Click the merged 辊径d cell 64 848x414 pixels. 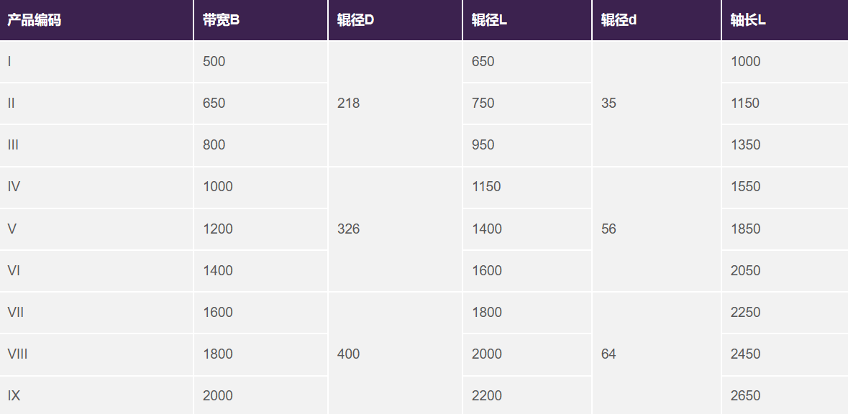pyautogui.click(x=657, y=354)
